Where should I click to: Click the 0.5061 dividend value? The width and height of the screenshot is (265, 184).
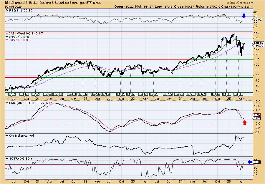click(x=153, y=94)
